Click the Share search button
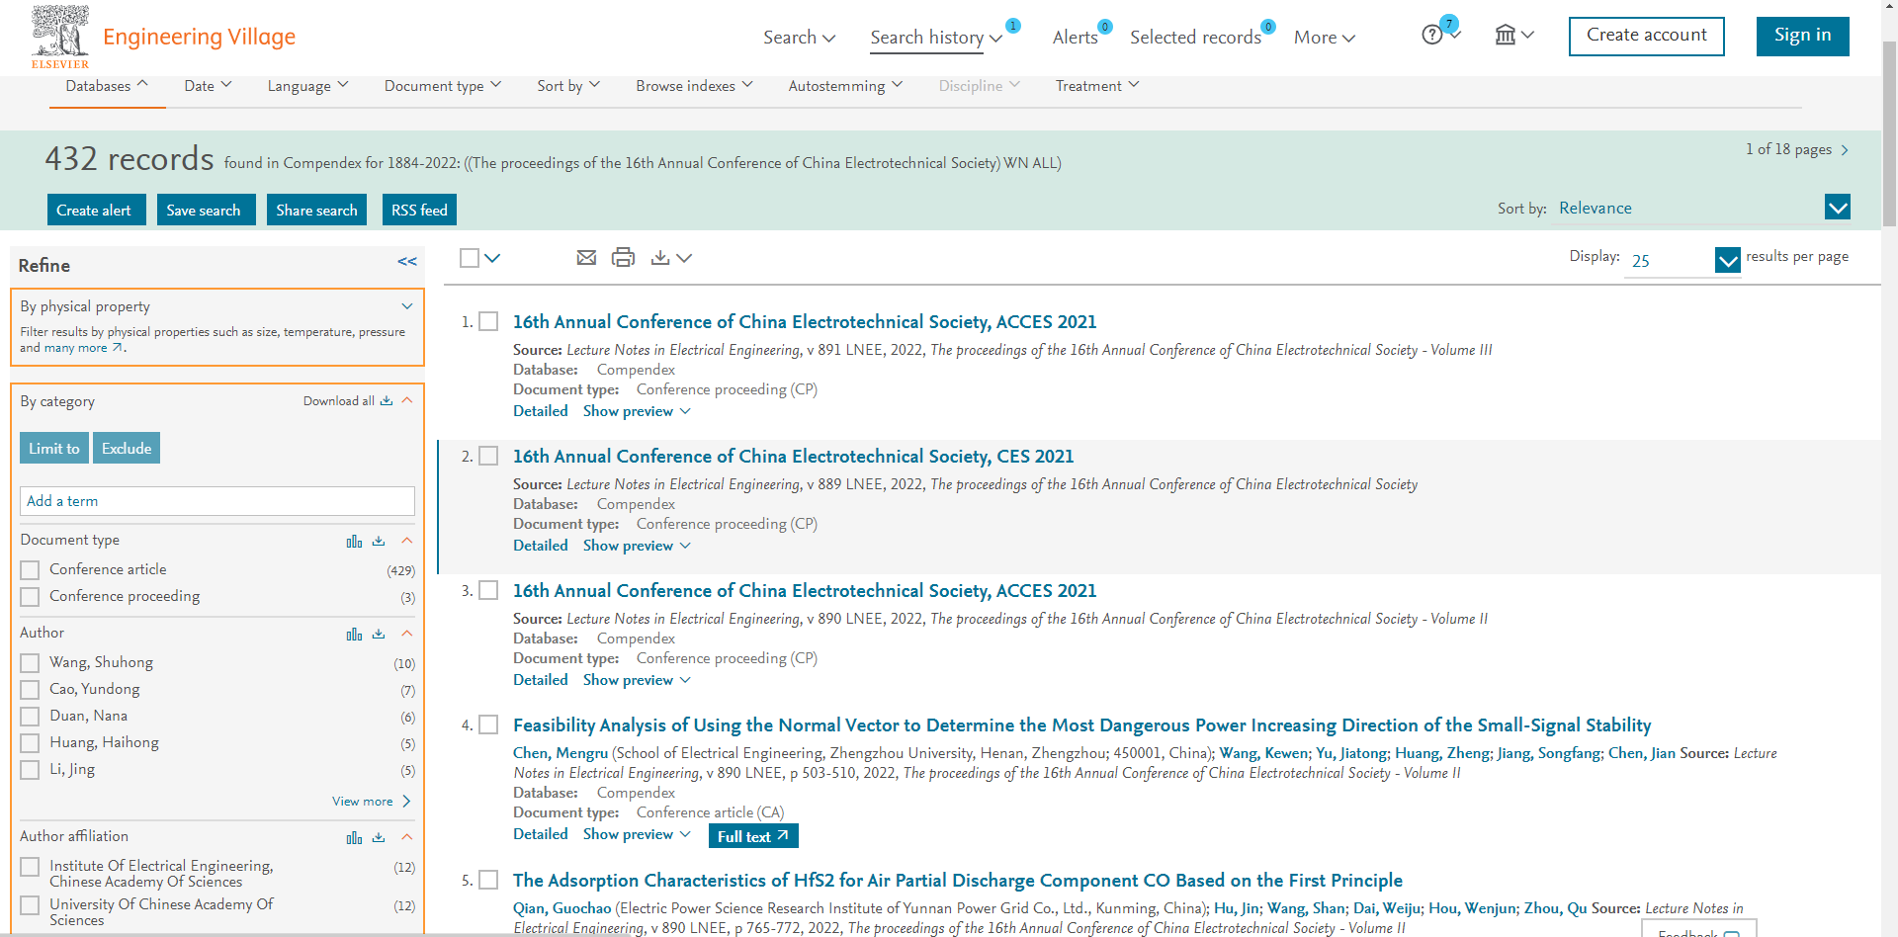 [x=317, y=210]
